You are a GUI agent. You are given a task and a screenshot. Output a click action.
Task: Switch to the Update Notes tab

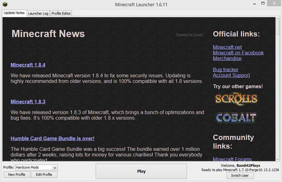coord(14,13)
